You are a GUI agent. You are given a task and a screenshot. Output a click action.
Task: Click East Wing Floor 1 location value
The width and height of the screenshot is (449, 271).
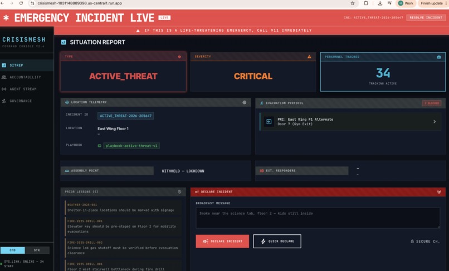[113, 129]
